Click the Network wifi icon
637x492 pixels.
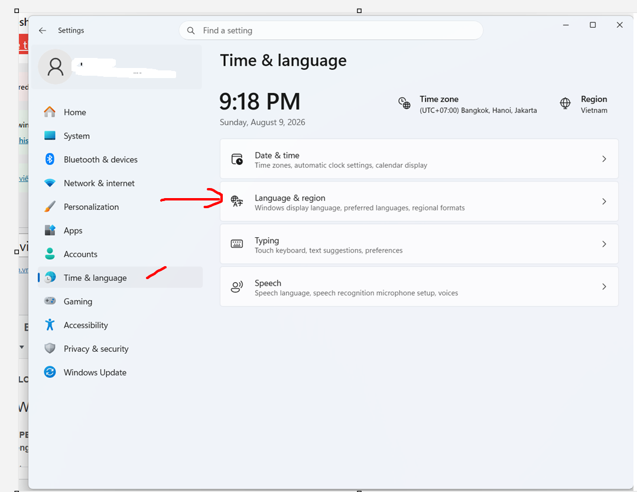pyautogui.click(x=50, y=183)
